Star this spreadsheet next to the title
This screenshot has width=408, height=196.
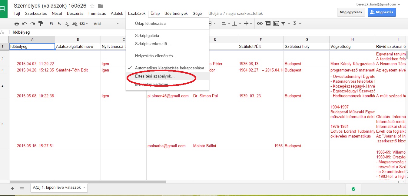pyautogui.click(x=92, y=6)
